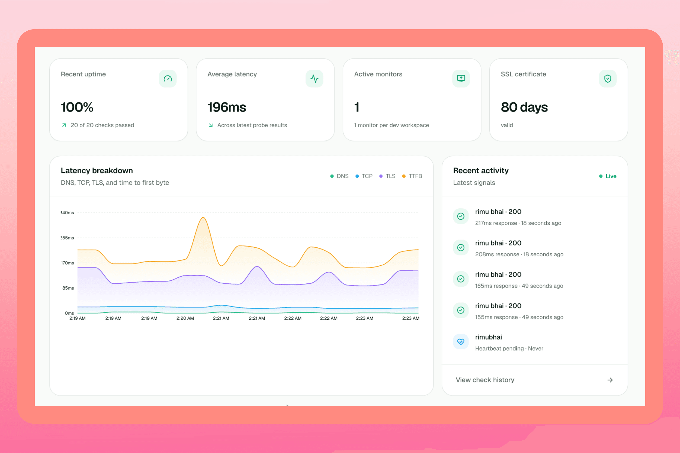Image resolution: width=680 pixels, height=453 pixels.
Task: Click the uptime gauge icon
Action: point(168,79)
